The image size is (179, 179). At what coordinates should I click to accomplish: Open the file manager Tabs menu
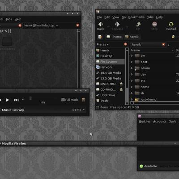(150, 17)
